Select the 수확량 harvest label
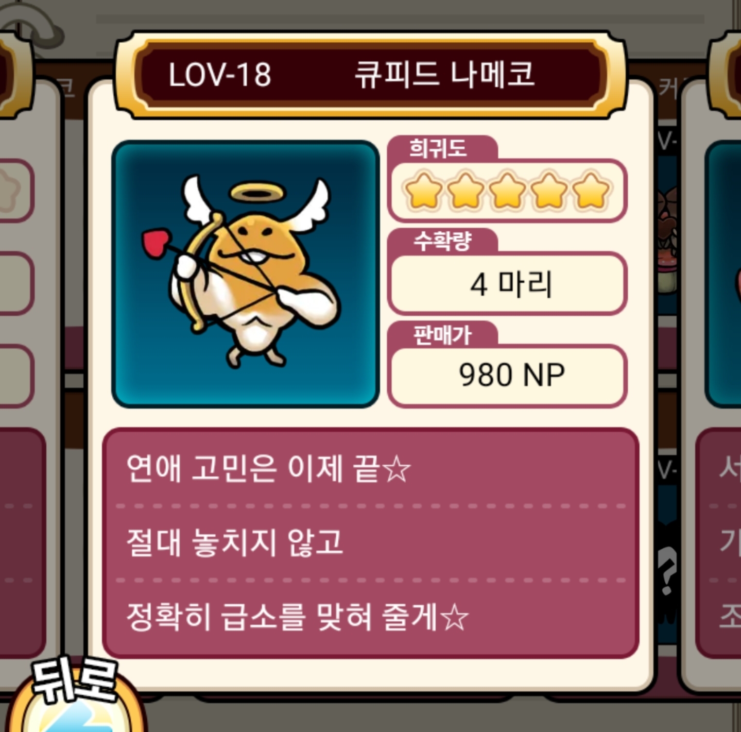 [442, 241]
